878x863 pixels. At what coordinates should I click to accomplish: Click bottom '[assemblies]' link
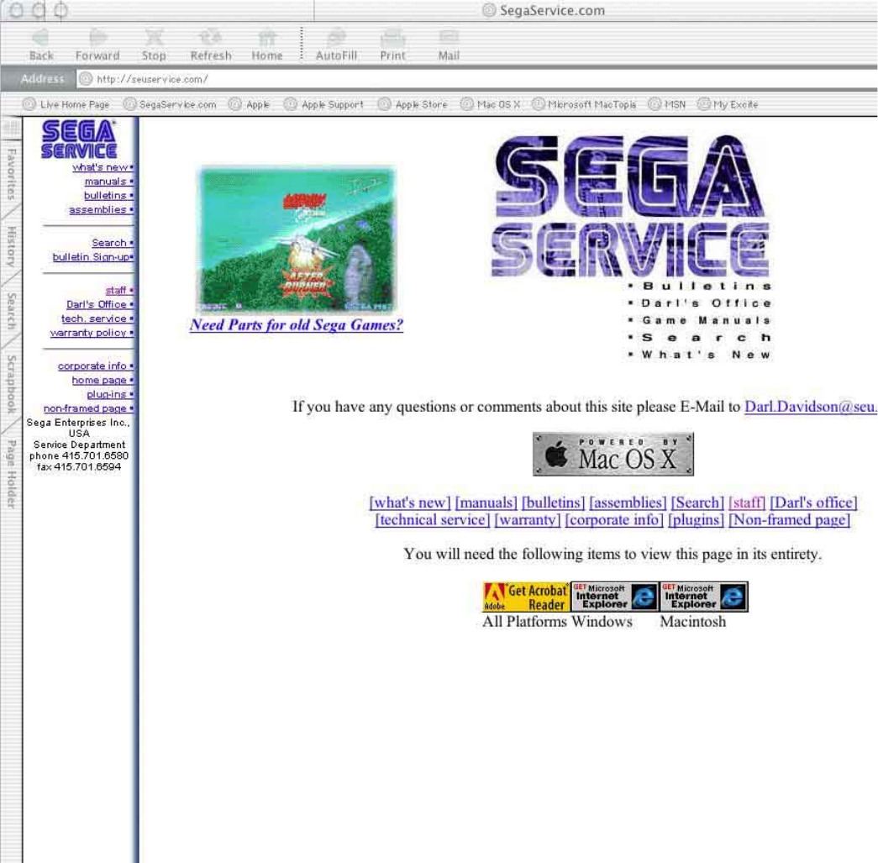point(628,503)
